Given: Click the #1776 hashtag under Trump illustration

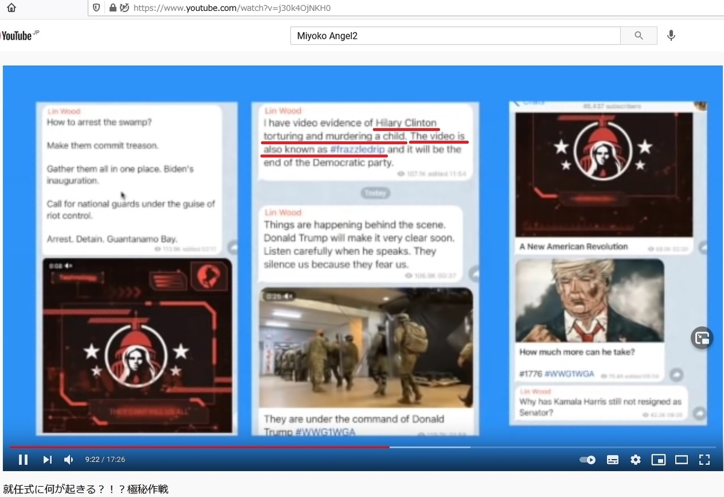Looking at the screenshot, I should (531, 374).
